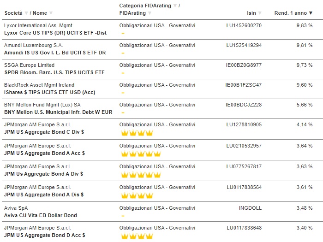Screen dimensions: 323x242
Task: Open Aviva CU Vita EB Dollar Bond fund
Action: pyautogui.click(x=41, y=215)
